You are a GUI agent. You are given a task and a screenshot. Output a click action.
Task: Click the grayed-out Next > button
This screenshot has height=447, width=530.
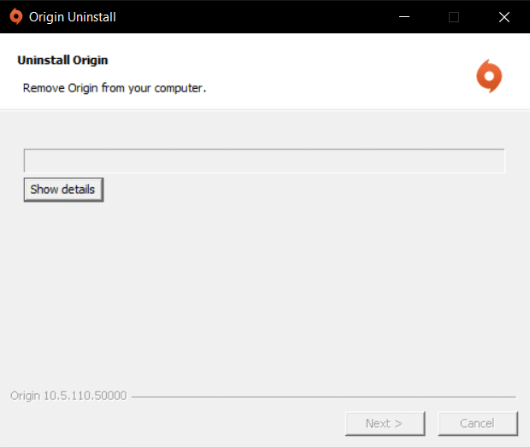385,423
